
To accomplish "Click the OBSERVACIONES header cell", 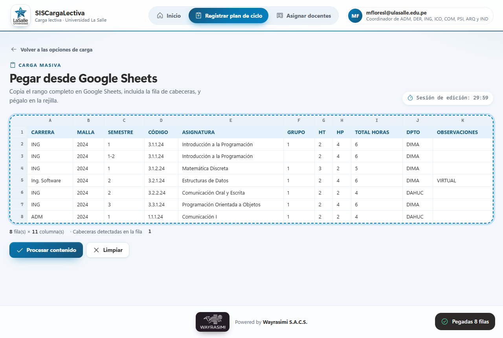I will 463,132.
